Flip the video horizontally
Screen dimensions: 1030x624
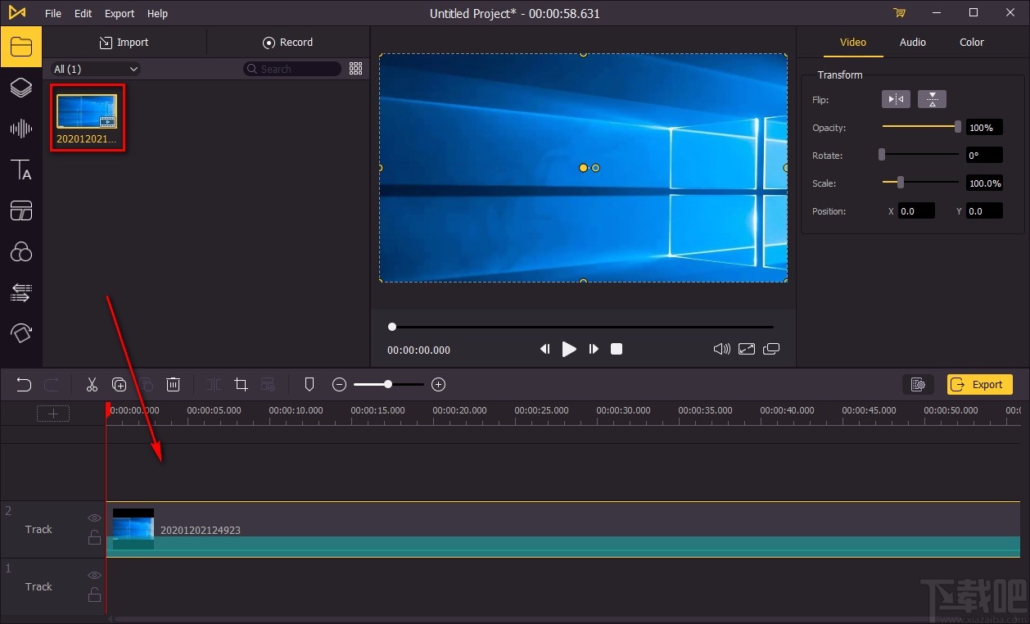tap(896, 99)
